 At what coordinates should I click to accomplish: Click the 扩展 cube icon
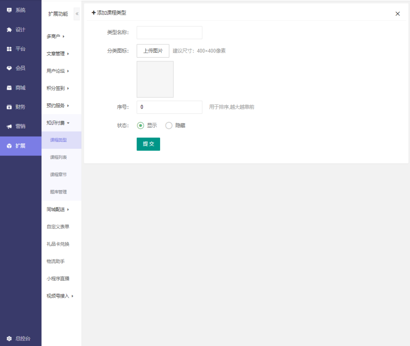tap(9, 146)
